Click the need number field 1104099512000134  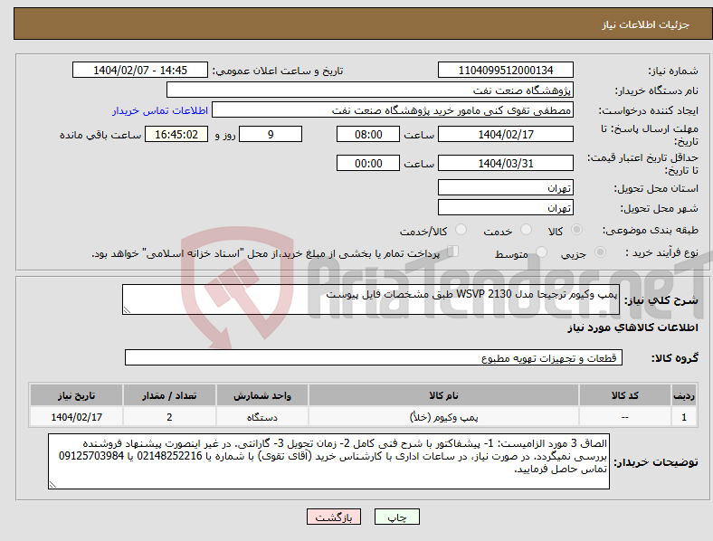[x=506, y=70]
